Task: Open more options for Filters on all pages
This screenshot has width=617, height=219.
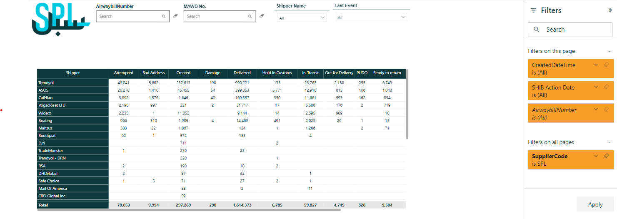Action: 610,142
